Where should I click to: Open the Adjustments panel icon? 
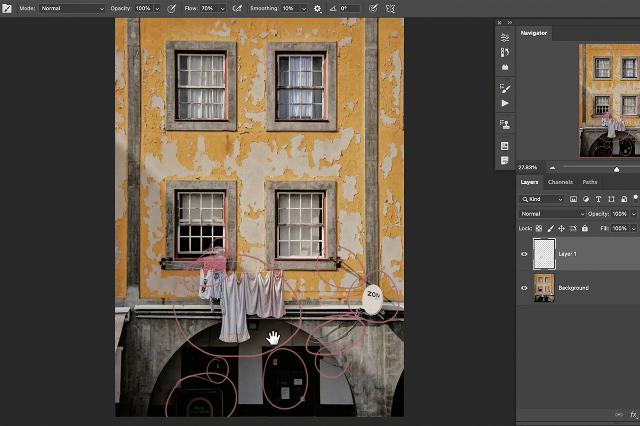coord(505,36)
